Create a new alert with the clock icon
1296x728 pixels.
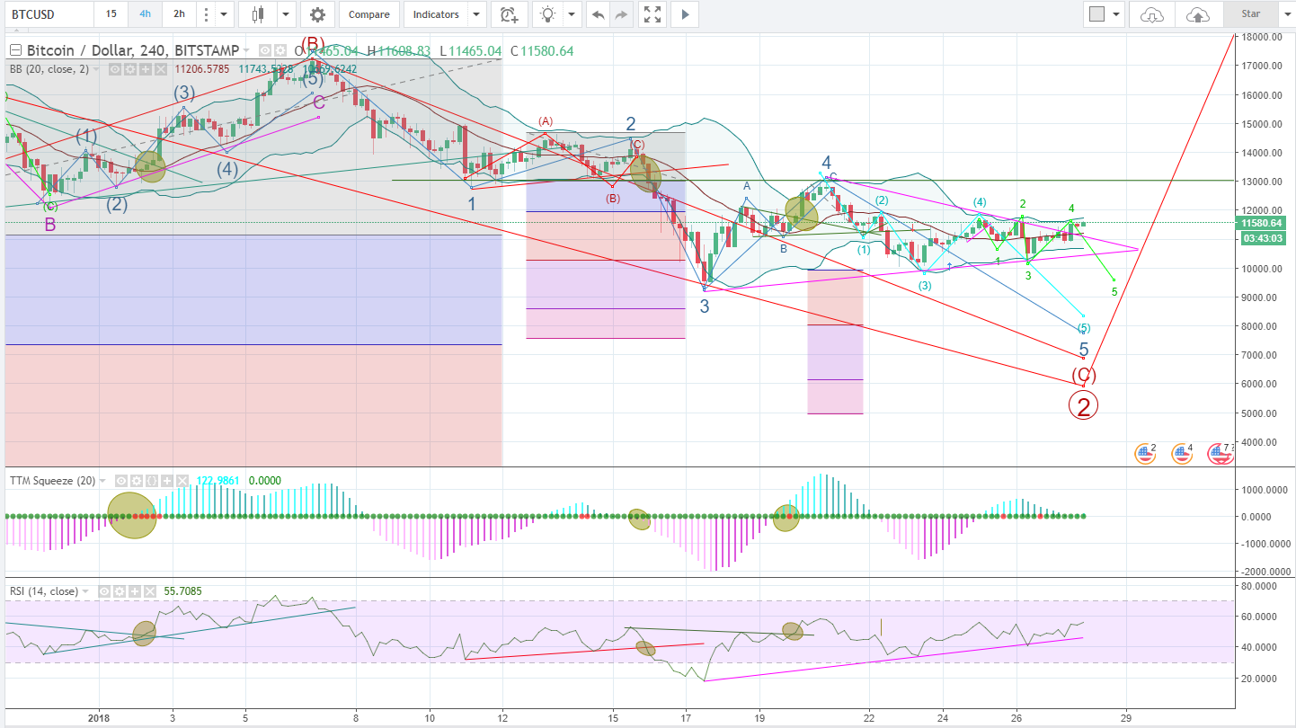coord(510,14)
